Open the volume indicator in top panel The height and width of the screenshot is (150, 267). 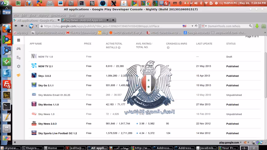[x=196, y=3]
